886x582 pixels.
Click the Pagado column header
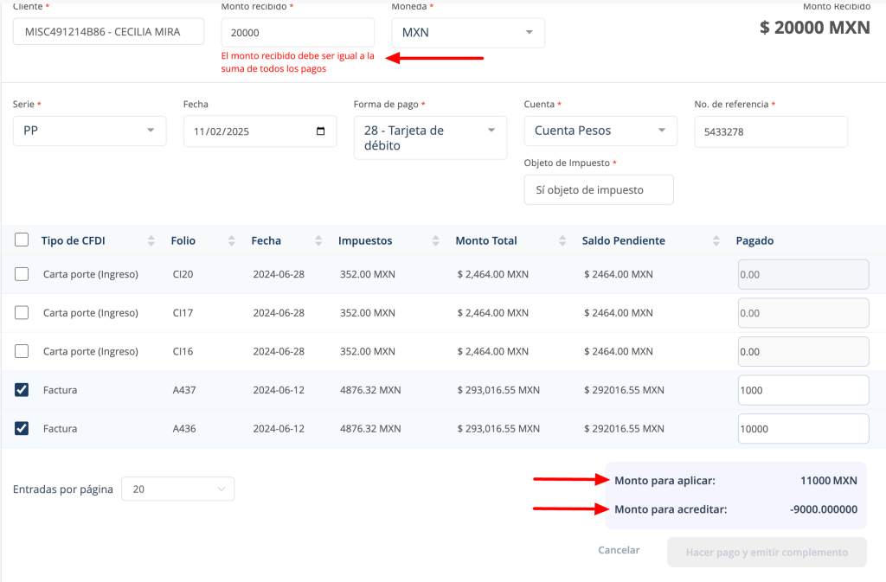coord(754,240)
